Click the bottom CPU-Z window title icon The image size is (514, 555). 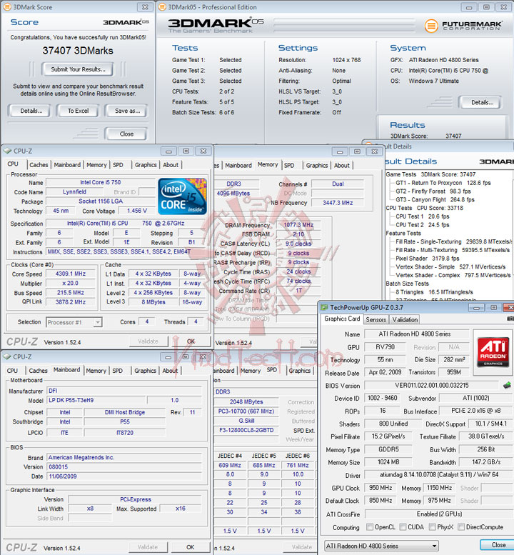[x=7, y=356]
